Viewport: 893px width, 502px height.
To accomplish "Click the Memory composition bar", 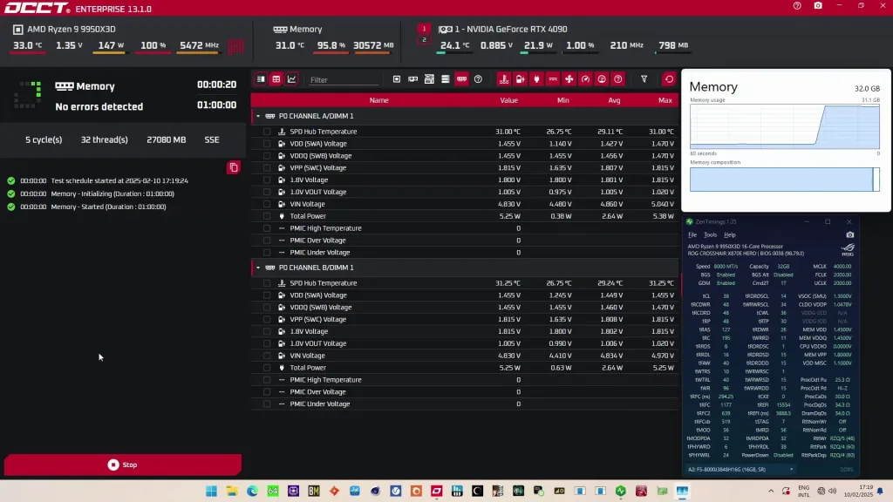I will click(x=784, y=180).
